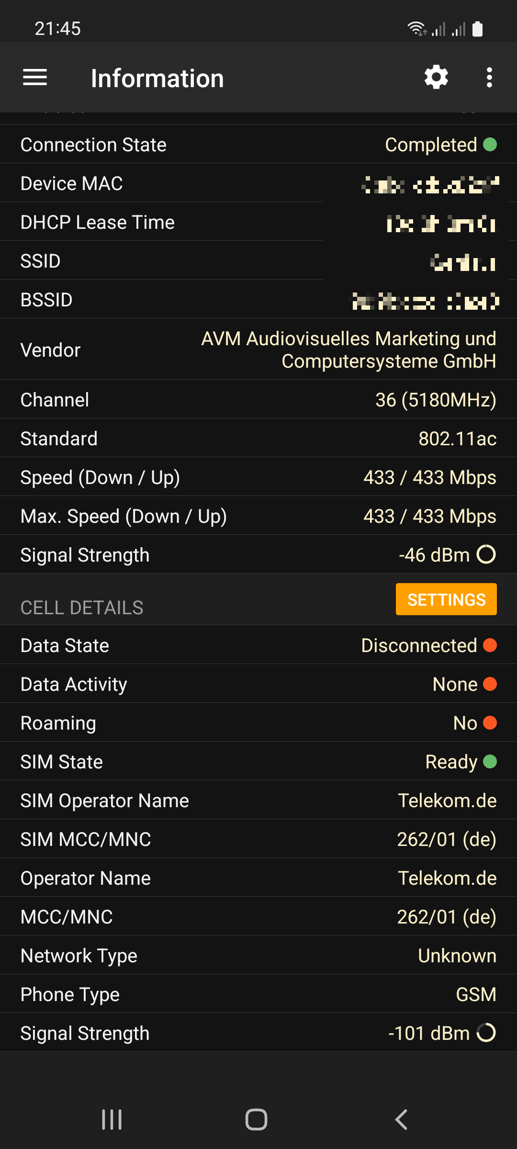Select the CELL DETAILS section header
Viewport: 517px width, 1149px height.
(82, 608)
